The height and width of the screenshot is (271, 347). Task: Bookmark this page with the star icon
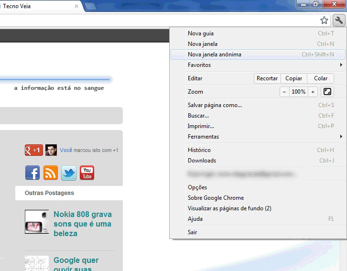coord(324,21)
